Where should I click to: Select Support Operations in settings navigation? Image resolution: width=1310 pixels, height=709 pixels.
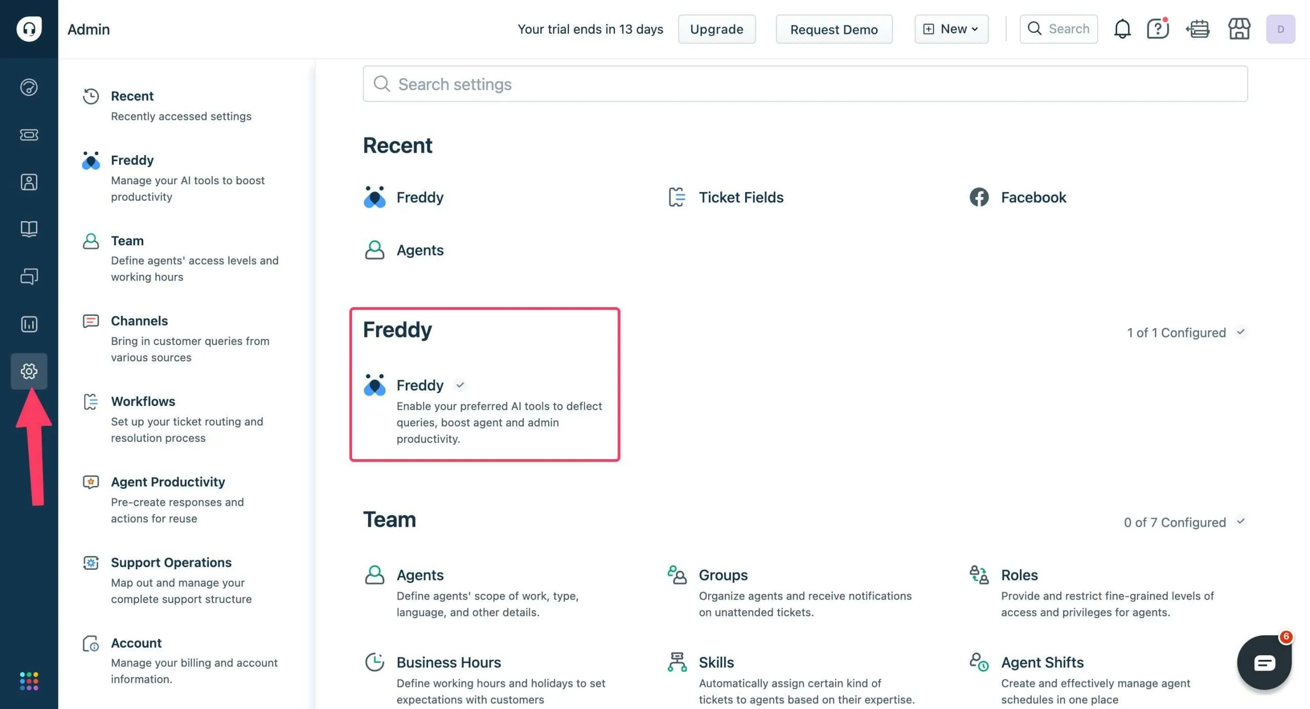pos(182,580)
